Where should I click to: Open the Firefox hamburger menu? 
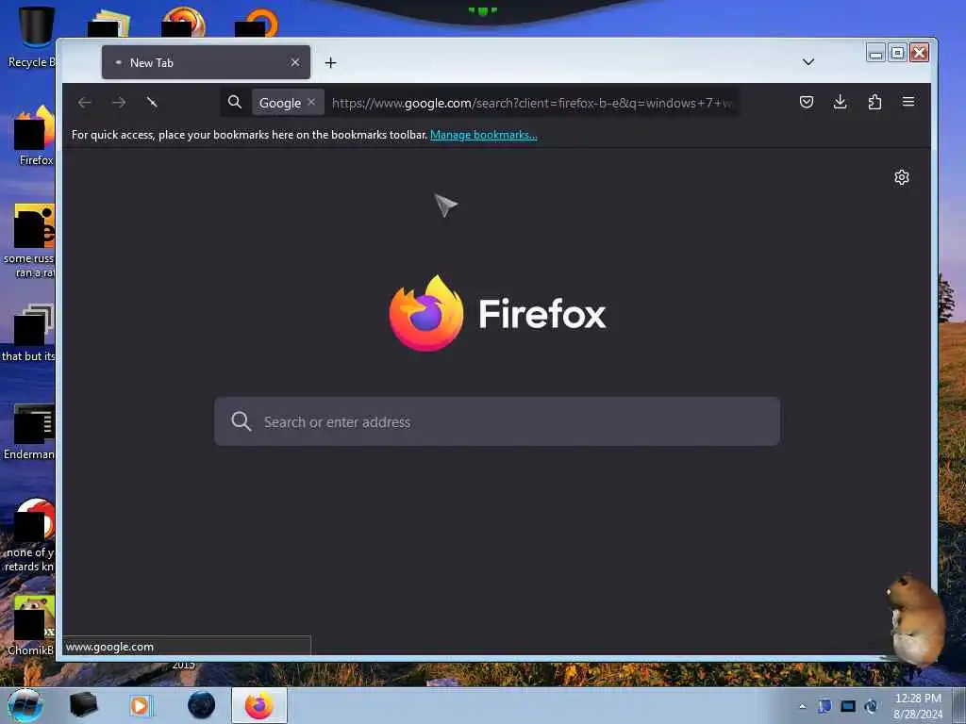908,102
